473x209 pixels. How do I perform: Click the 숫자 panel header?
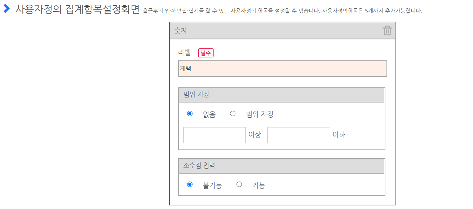coord(274,31)
